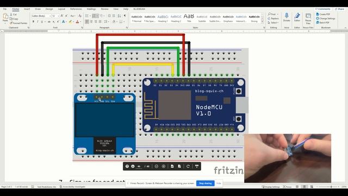
Task: Go to next page in floating toolbar
Action: pyautogui.click(x=133, y=166)
